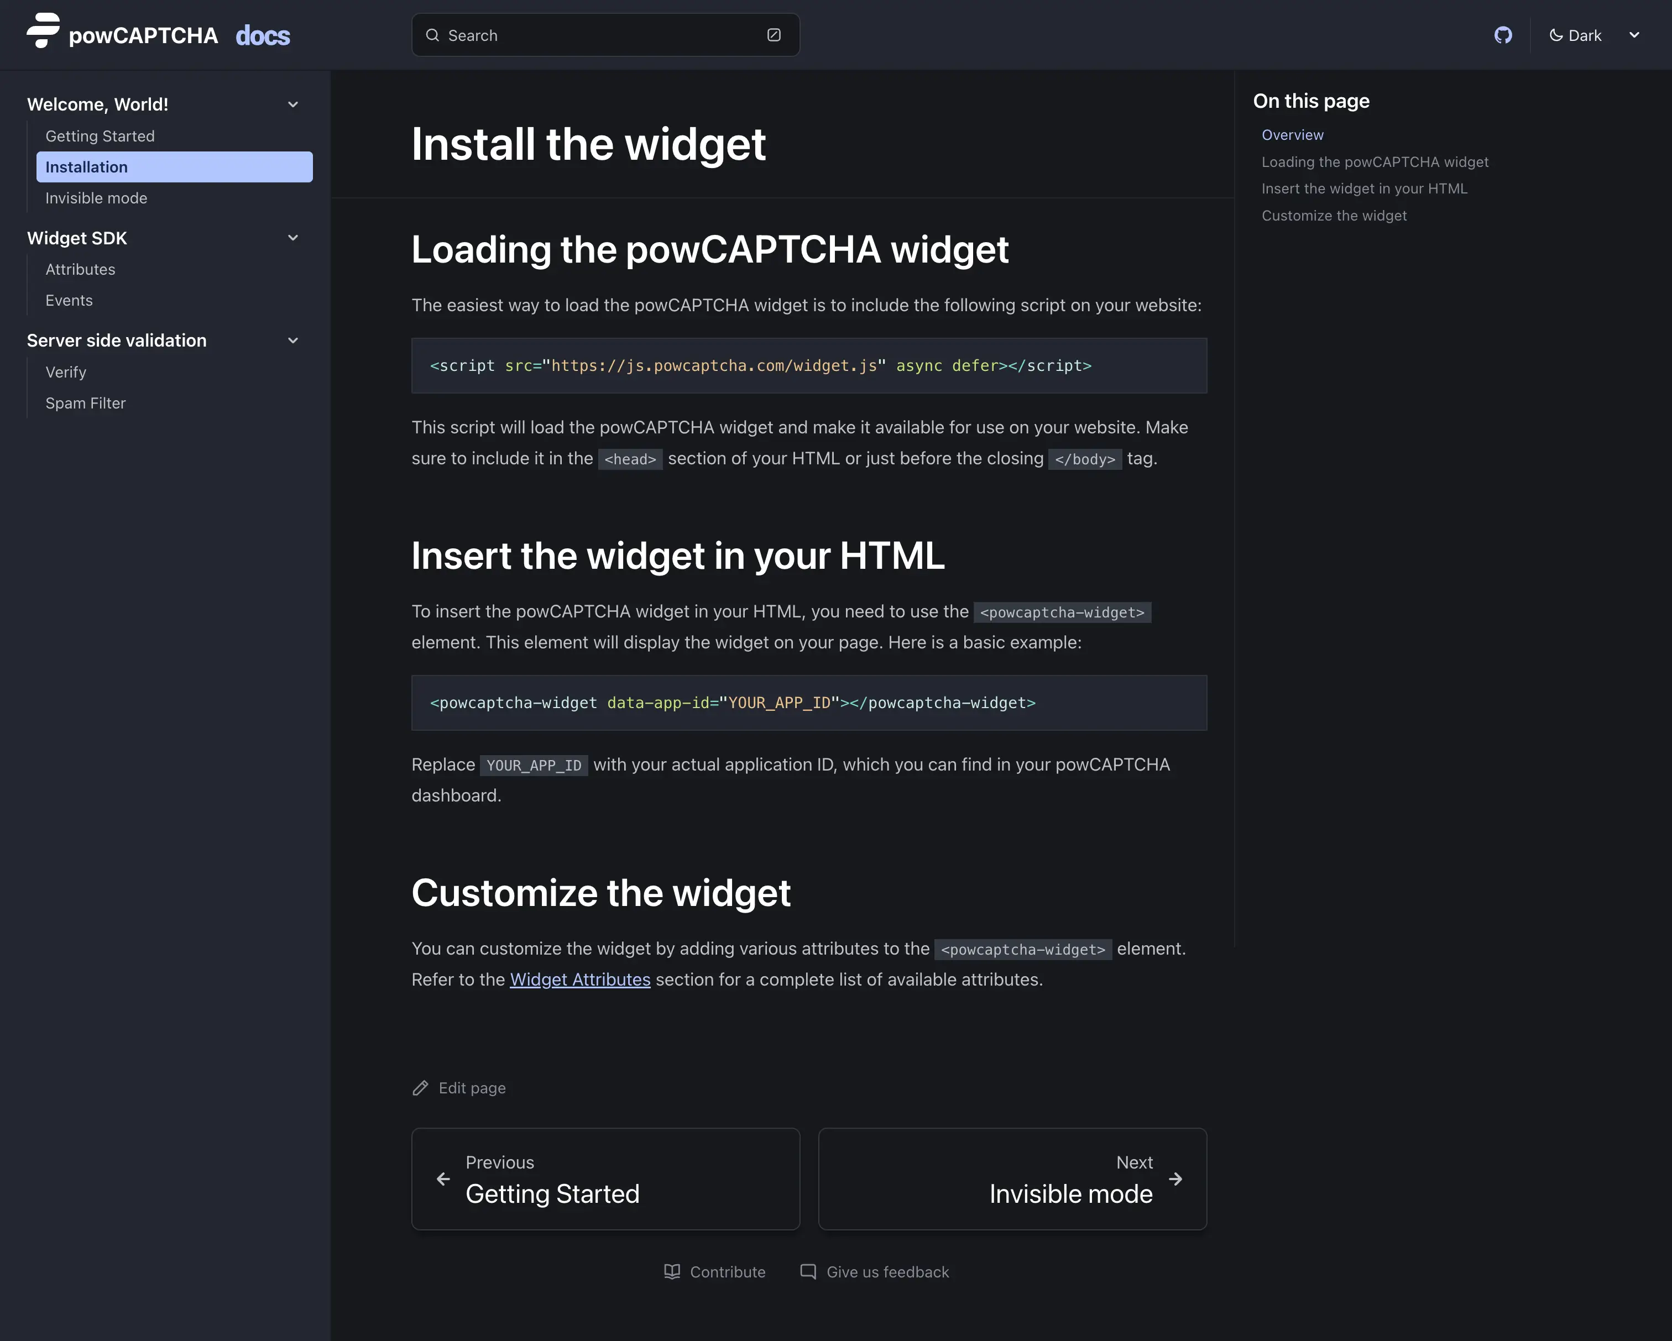Go to Previous: Getting Started card
The image size is (1672, 1341).
[x=605, y=1178]
